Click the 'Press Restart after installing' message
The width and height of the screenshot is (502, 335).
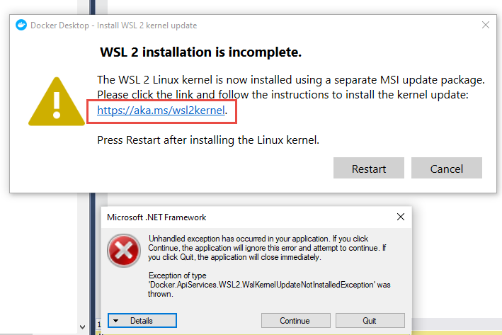click(208, 140)
